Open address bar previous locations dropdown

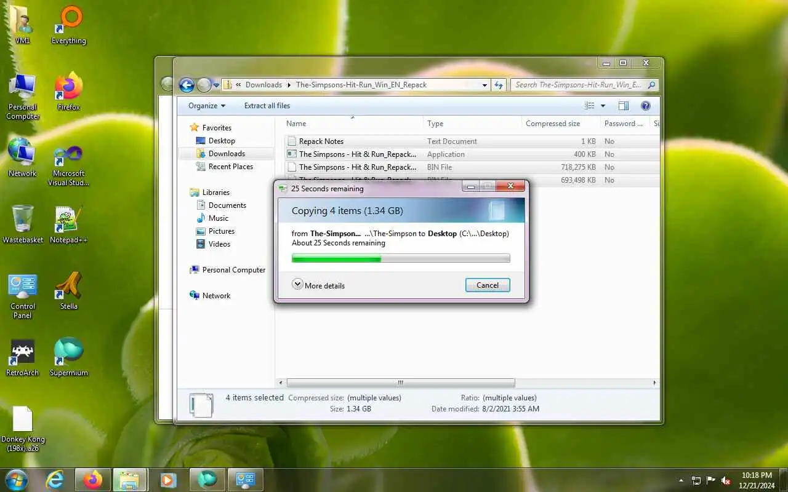[x=484, y=85]
